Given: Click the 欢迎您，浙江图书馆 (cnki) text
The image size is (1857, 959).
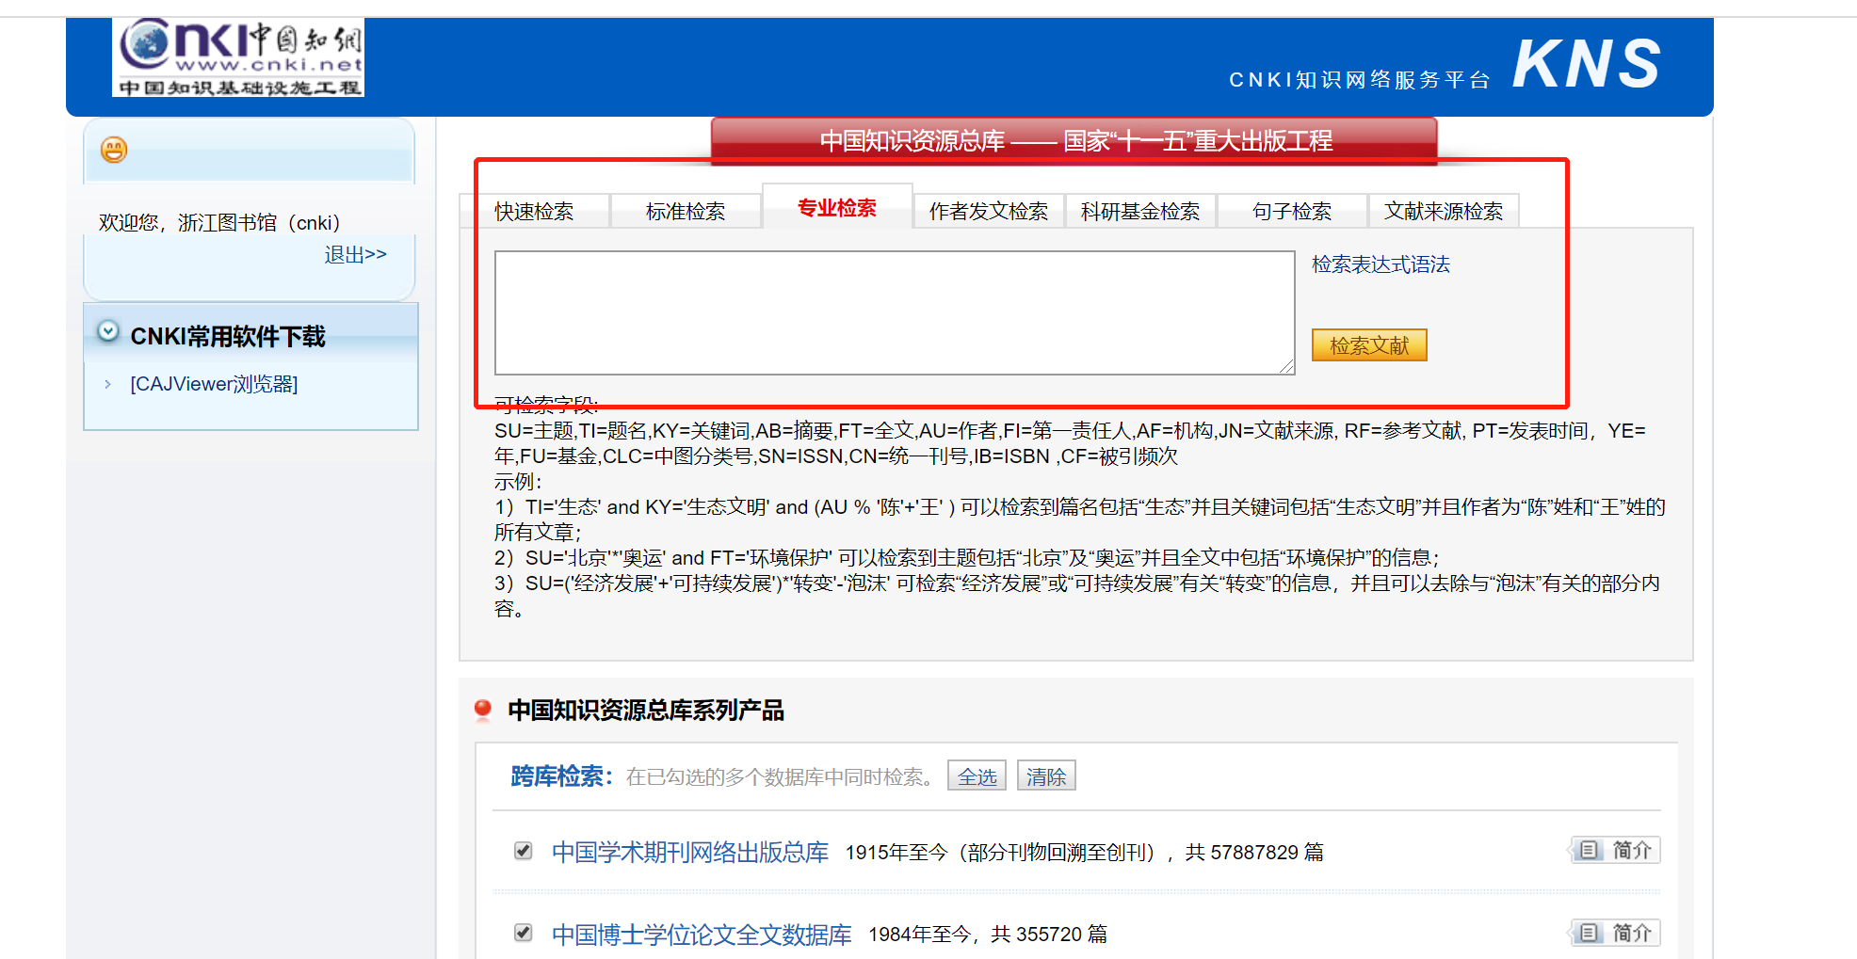Looking at the screenshot, I should 219,223.
